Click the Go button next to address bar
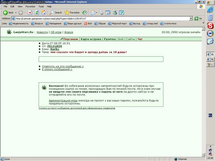215x161 pixels. 198,18
